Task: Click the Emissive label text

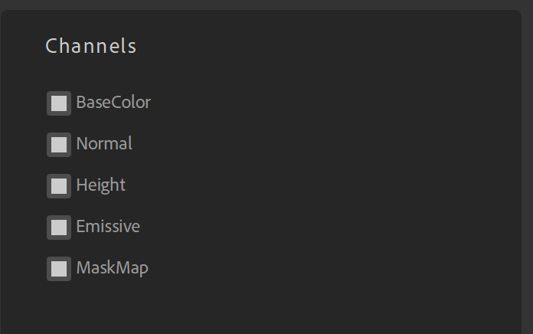Action: tap(108, 227)
